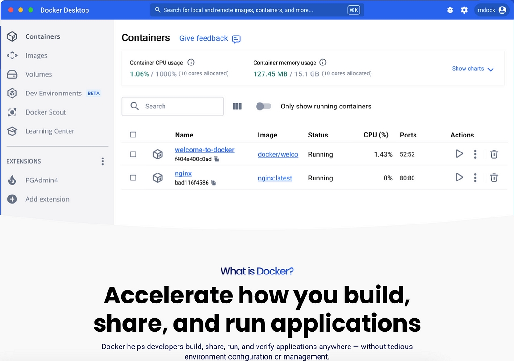Toggle Only show running containers switch

tap(264, 106)
